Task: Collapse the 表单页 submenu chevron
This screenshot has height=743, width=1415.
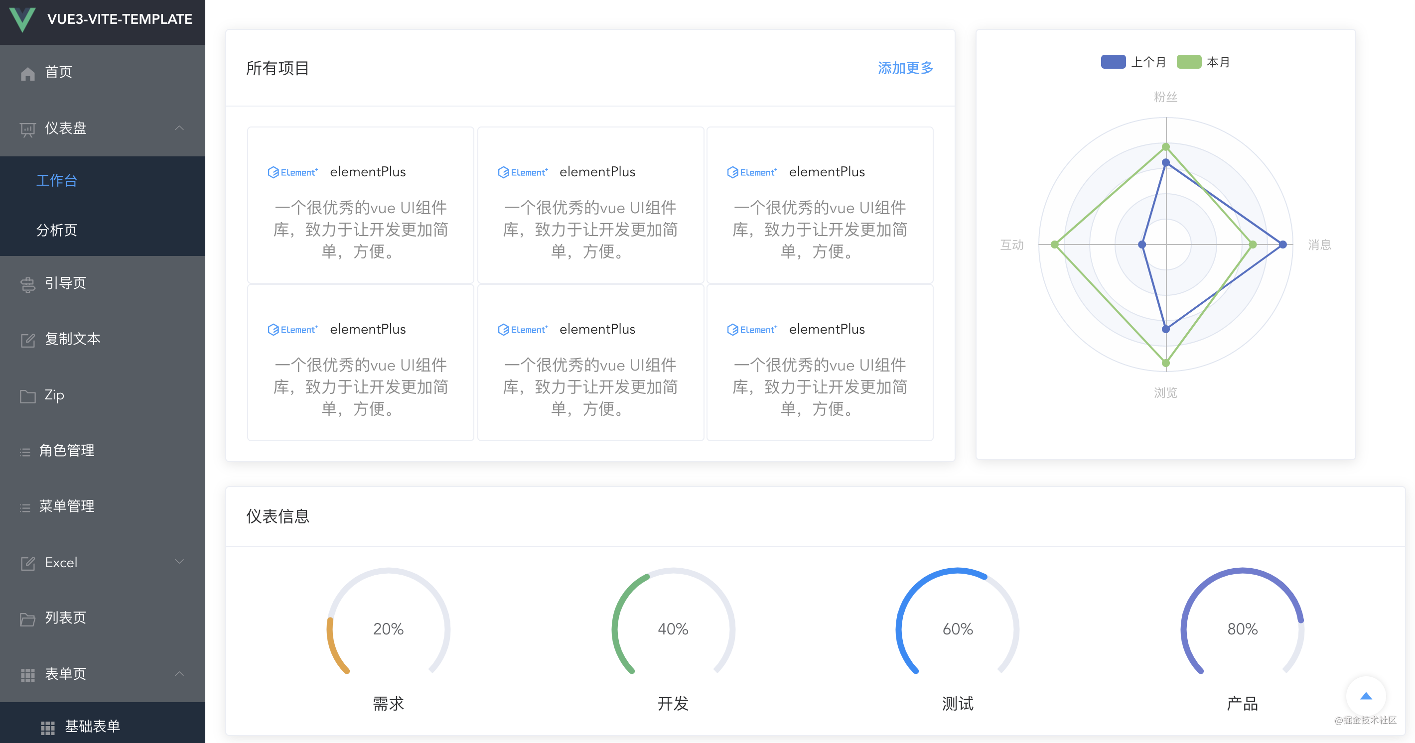Action: point(179,673)
